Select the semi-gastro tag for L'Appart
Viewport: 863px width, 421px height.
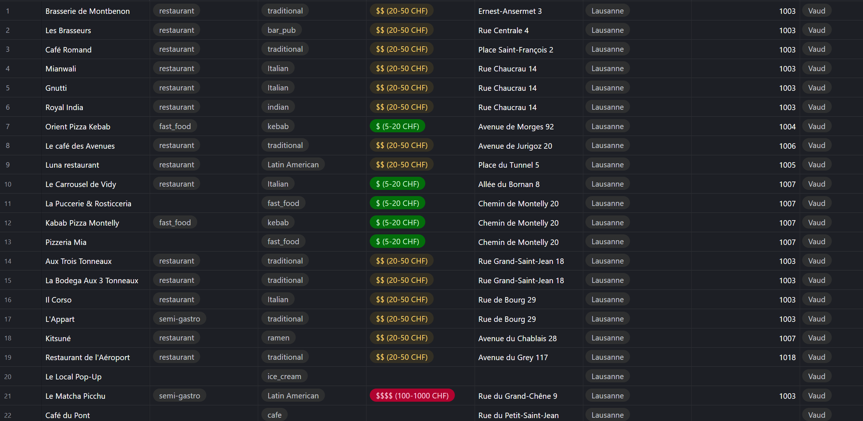tap(179, 319)
